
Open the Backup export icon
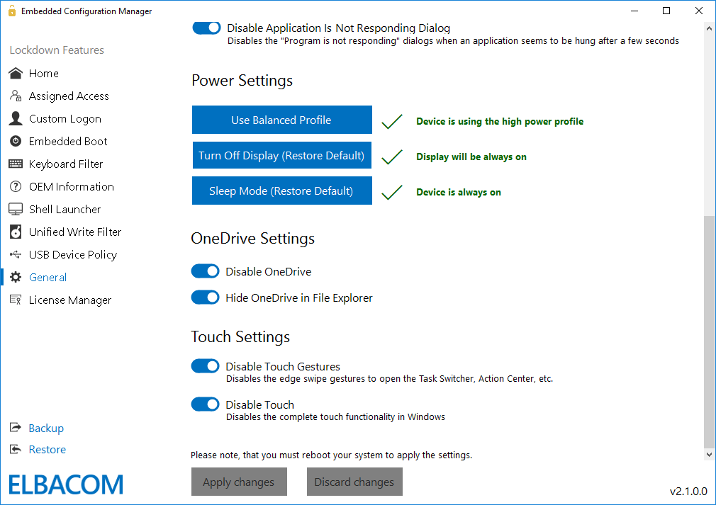click(15, 428)
